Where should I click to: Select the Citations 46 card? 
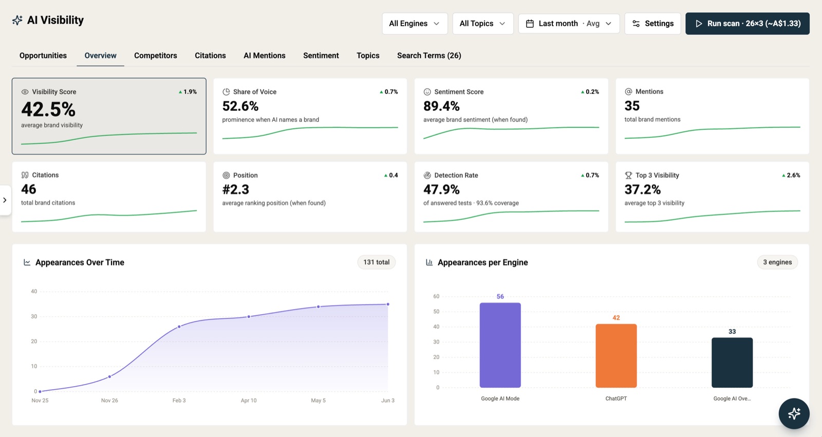click(x=109, y=197)
